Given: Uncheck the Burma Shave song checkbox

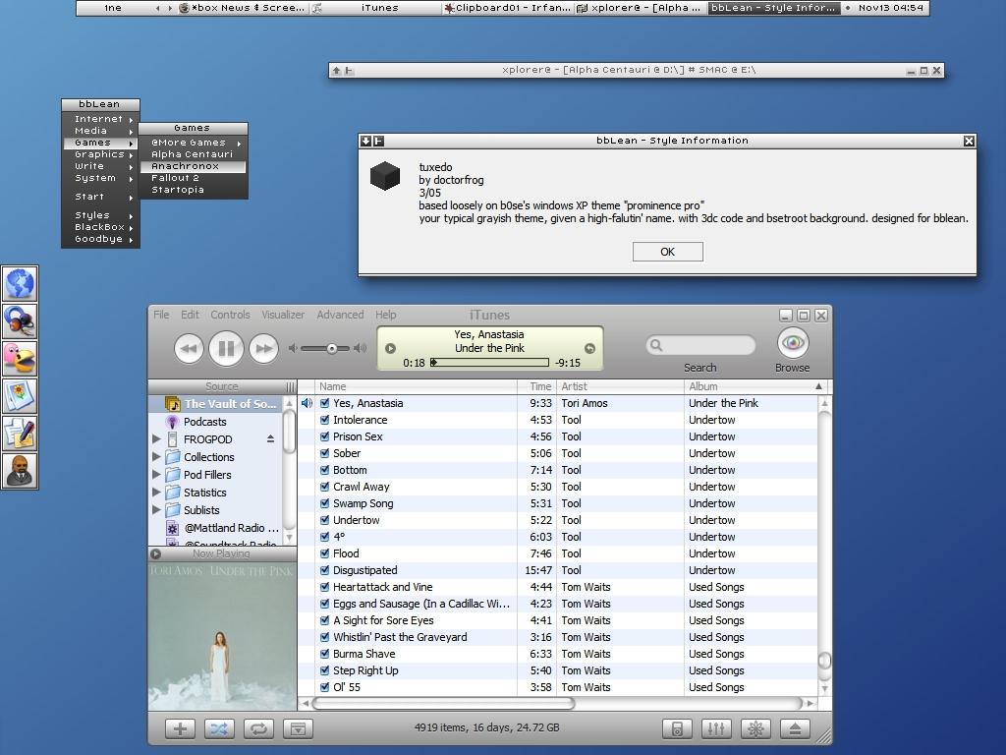Looking at the screenshot, I should click(x=324, y=654).
